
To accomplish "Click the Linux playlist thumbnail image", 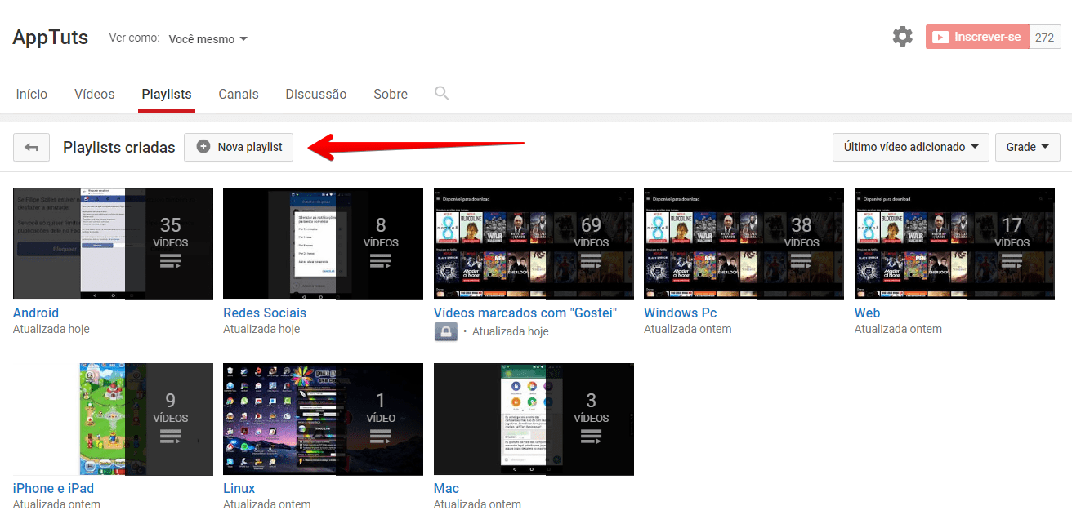I will coord(323,419).
